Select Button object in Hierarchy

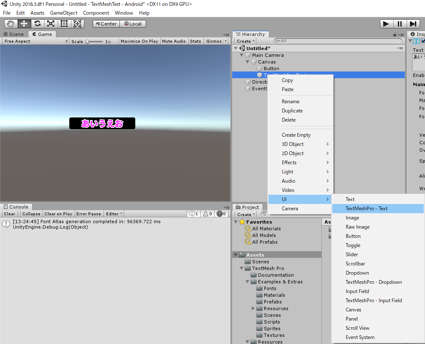pyautogui.click(x=271, y=69)
